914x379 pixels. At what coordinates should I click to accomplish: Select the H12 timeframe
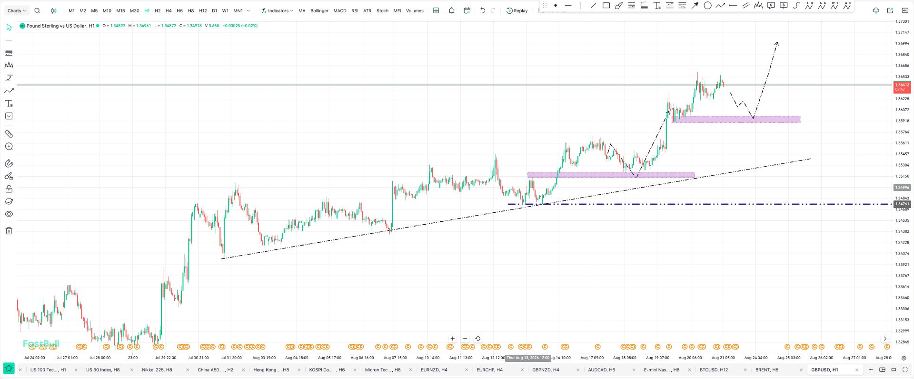[203, 10]
